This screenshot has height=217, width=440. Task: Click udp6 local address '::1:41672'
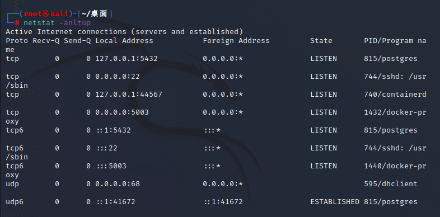click(x=116, y=202)
